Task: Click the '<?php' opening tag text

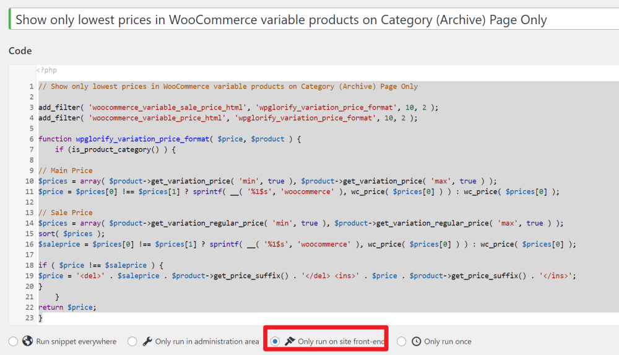Action: pyautogui.click(x=46, y=70)
